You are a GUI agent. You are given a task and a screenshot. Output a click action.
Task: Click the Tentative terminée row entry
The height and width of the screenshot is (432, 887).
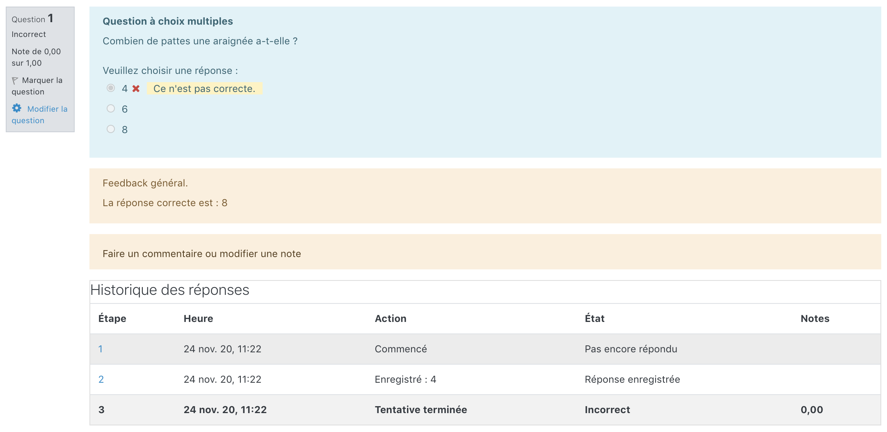coord(421,410)
